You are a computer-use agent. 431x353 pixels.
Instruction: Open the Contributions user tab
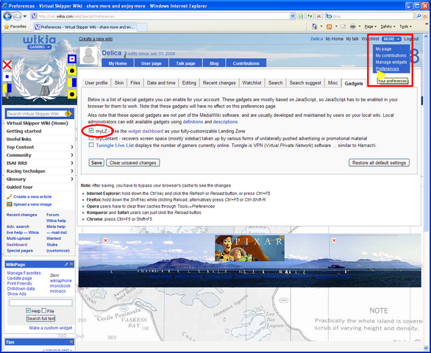point(246,63)
